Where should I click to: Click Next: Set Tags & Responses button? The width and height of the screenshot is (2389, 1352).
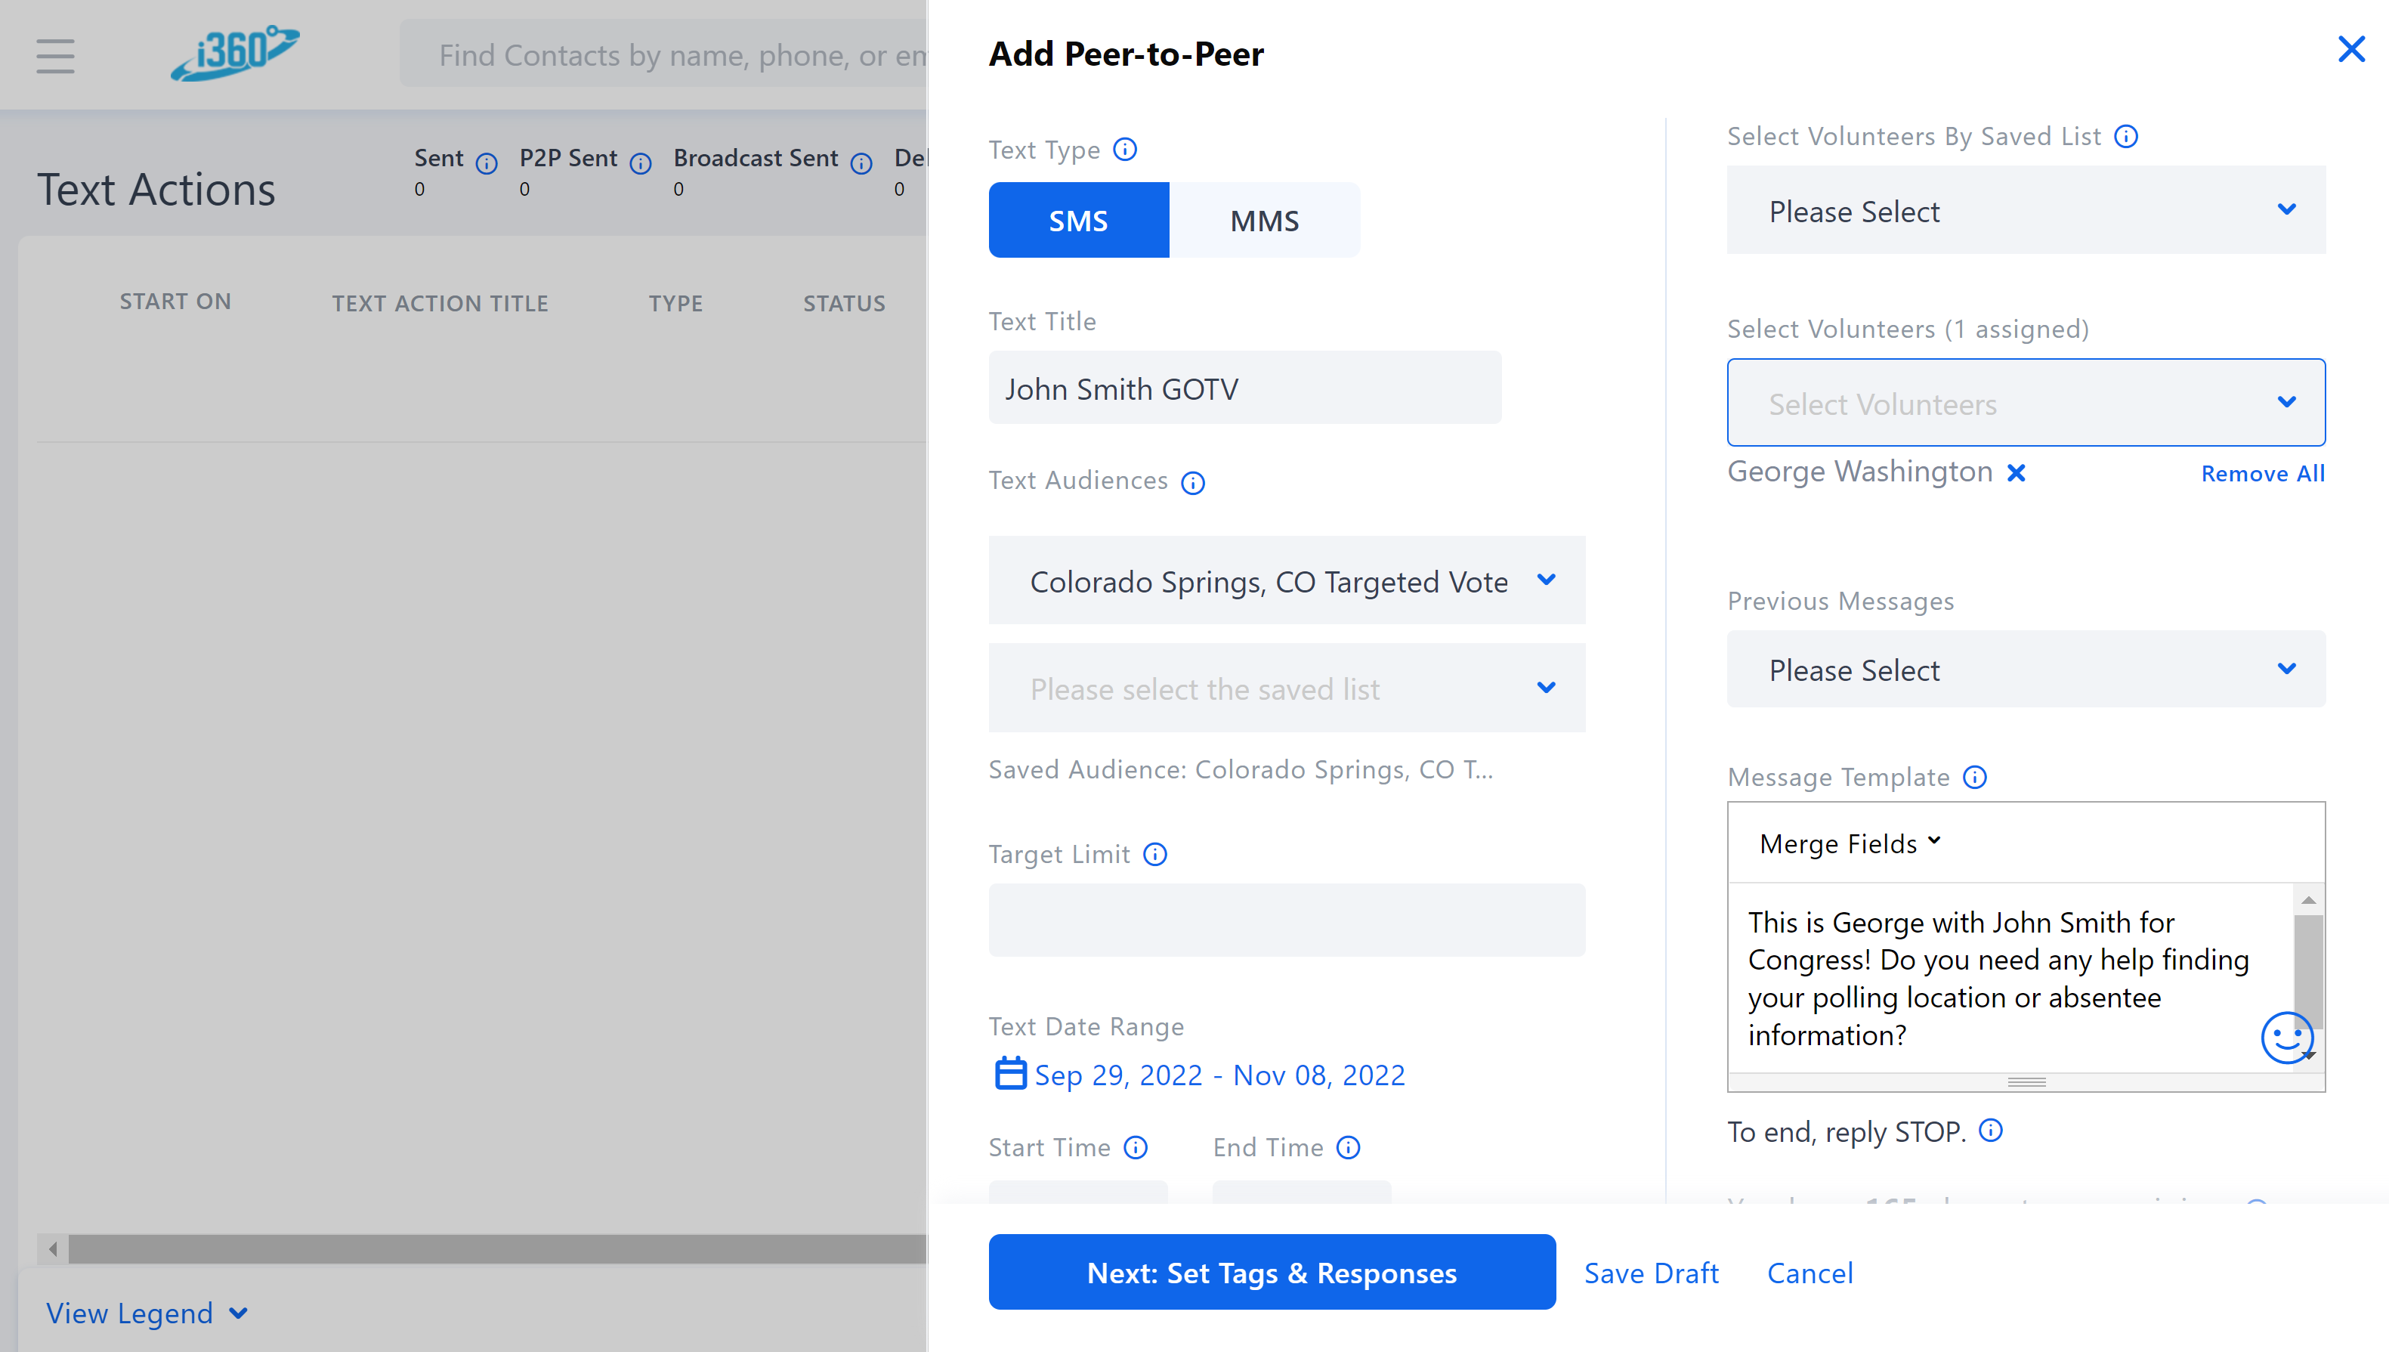click(x=1272, y=1272)
